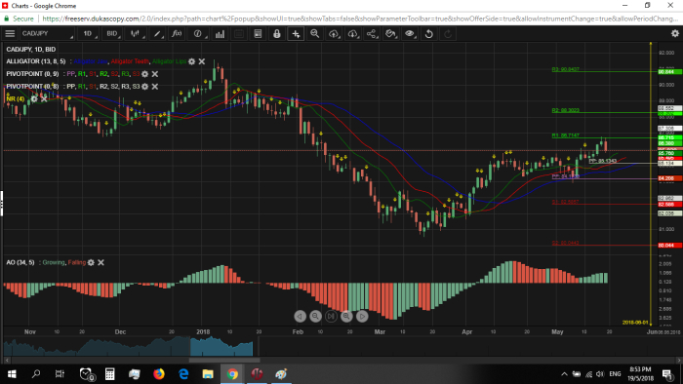683x384 pixels.
Task: Click the bar chart volume icon
Action: pos(220,34)
